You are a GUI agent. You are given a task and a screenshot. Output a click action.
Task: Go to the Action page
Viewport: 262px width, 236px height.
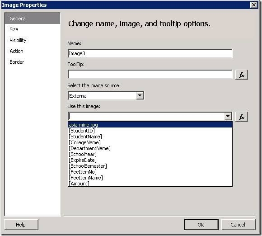pyautogui.click(x=33, y=51)
